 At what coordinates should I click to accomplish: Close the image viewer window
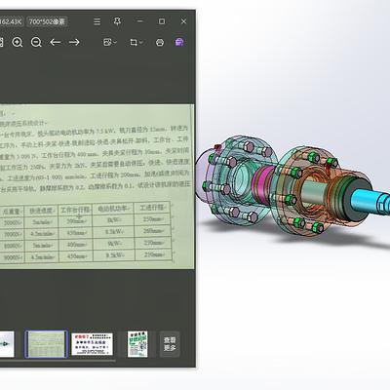pyautogui.click(x=183, y=21)
